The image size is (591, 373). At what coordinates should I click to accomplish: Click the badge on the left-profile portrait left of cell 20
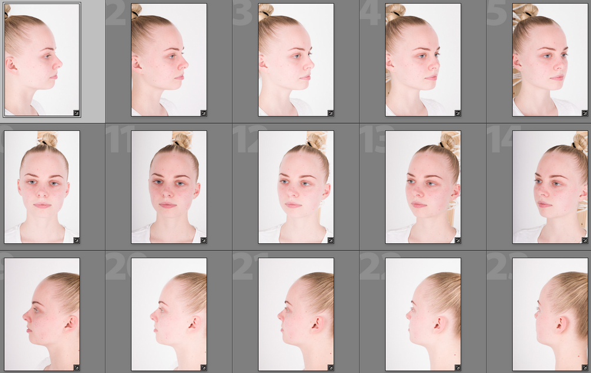tap(76, 367)
